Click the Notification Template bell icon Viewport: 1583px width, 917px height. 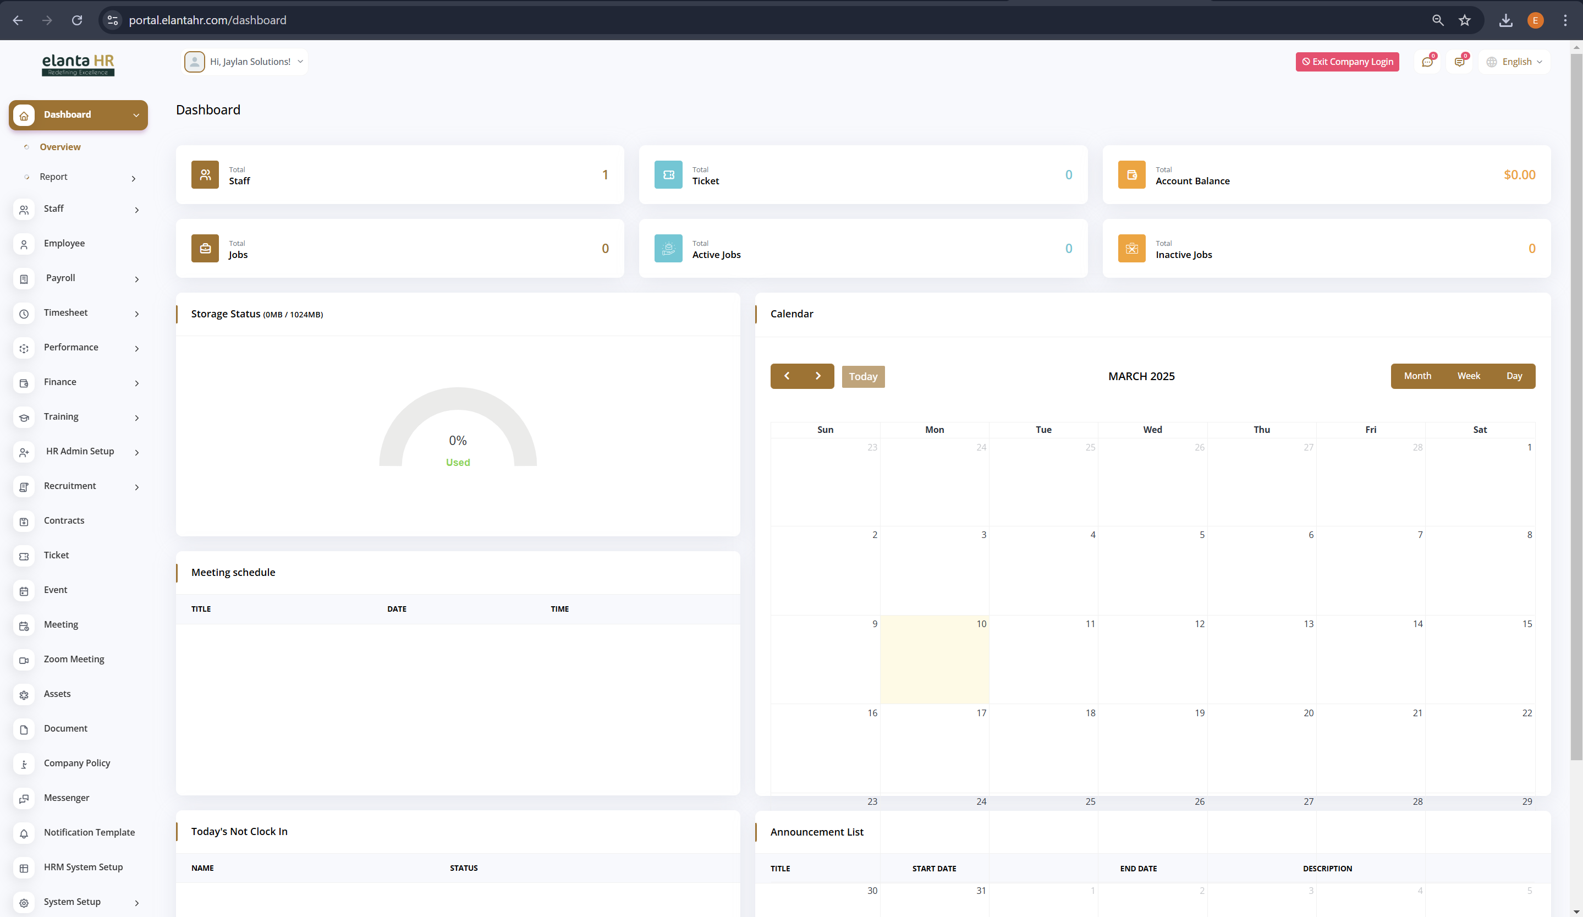point(24,833)
